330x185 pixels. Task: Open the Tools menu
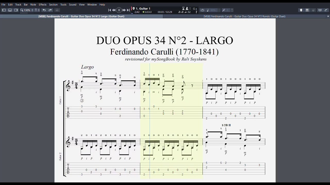pyautogui.click(x=63, y=5)
